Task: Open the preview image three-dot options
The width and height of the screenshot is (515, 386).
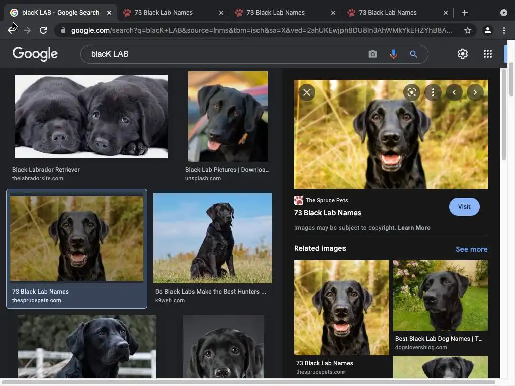Action: (x=433, y=92)
